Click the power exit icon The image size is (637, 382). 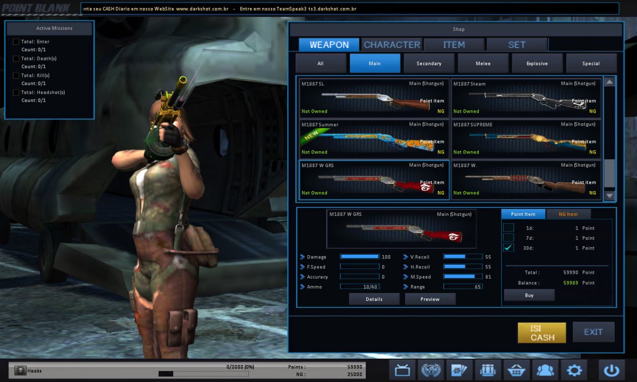point(612,370)
